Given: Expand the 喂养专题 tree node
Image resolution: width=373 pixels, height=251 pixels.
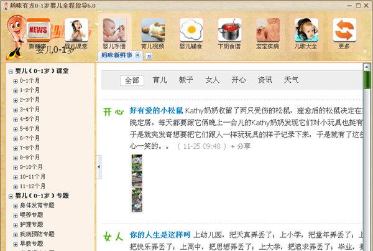Looking at the screenshot, I should [x=16, y=215].
